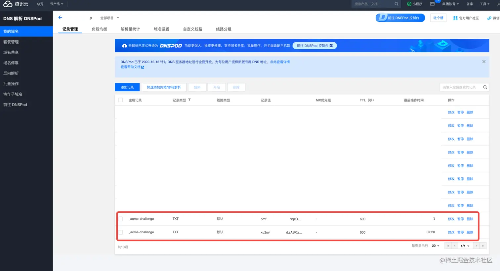The height and width of the screenshot is (271, 500).
Task: Click the 添加记录 button
Action: pos(127,87)
